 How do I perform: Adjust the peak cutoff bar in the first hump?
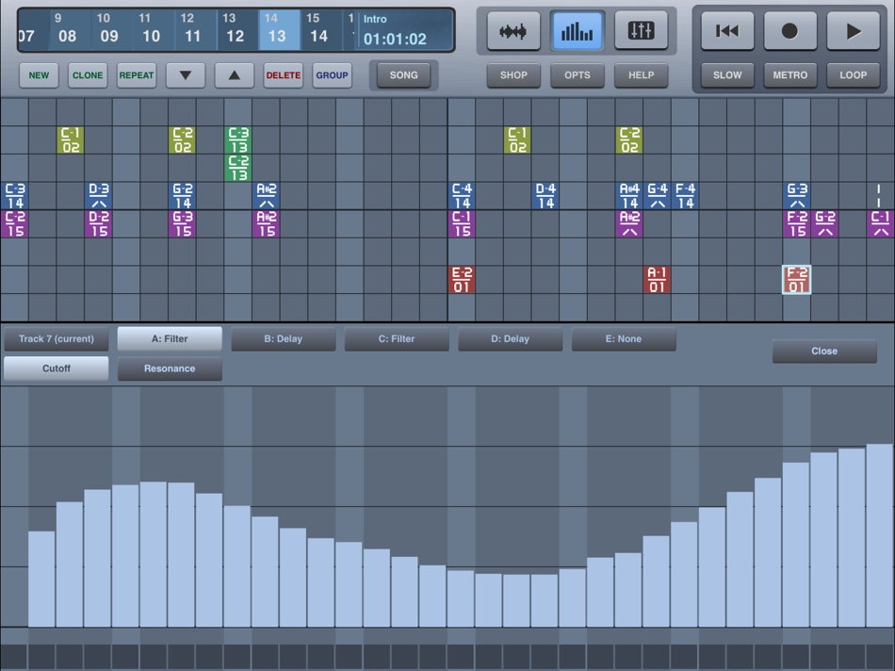tap(154, 554)
